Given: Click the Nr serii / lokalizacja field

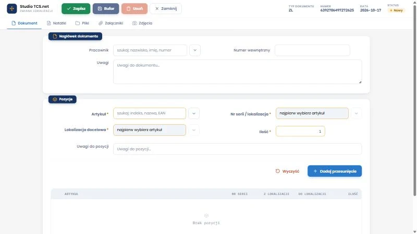Looking at the screenshot, I should click(x=312, y=113).
